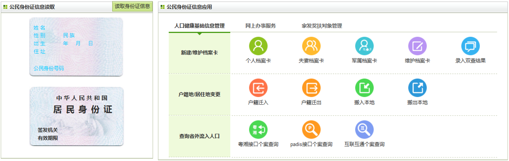Select the 搬出本地 blue icon
This screenshot has height=161, width=509.
click(417, 88)
